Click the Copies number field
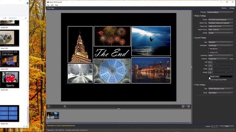Screen dimensions: 236x132 point(214,126)
